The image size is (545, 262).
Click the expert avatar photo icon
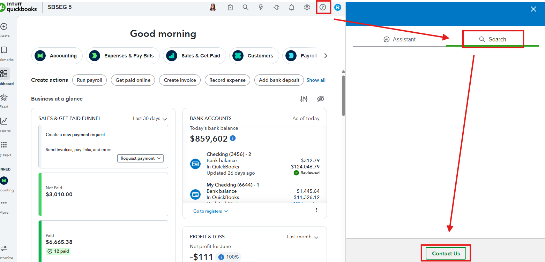pos(213,7)
